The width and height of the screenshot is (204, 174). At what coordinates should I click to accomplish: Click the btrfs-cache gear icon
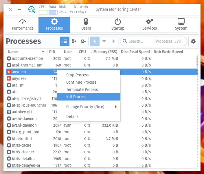pyautogui.click(x=9, y=145)
